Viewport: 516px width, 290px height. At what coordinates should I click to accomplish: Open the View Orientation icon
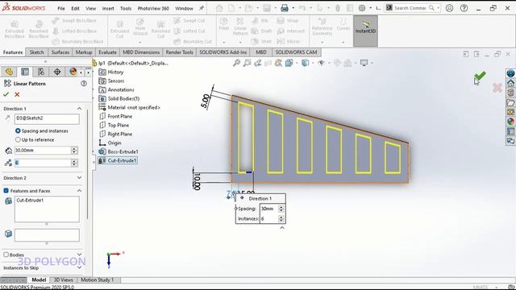click(x=289, y=63)
